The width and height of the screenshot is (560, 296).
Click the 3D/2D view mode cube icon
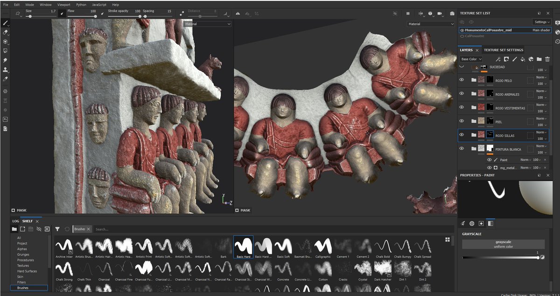pyautogui.click(x=430, y=14)
